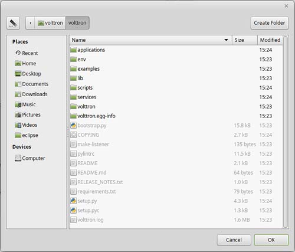Go to Home in the Places sidebar
Image resolution: width=295 pixels, height=252 pixels.
point(25,63)
